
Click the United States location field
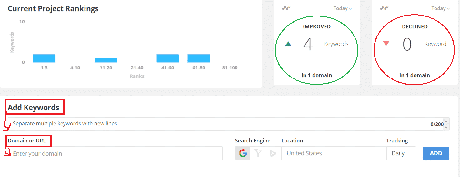pyautogui.click(x=334, y=153)
